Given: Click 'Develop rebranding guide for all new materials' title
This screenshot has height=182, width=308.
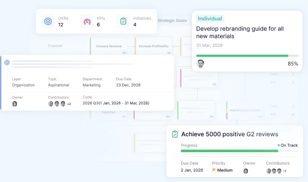Looking at the screenshot, I should pos(240,32).
